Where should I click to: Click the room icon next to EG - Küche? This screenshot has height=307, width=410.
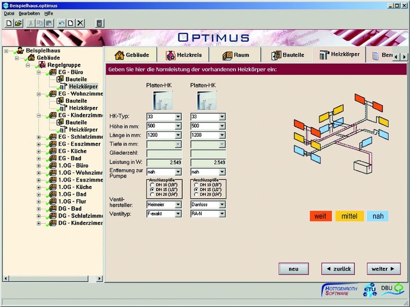53,151
